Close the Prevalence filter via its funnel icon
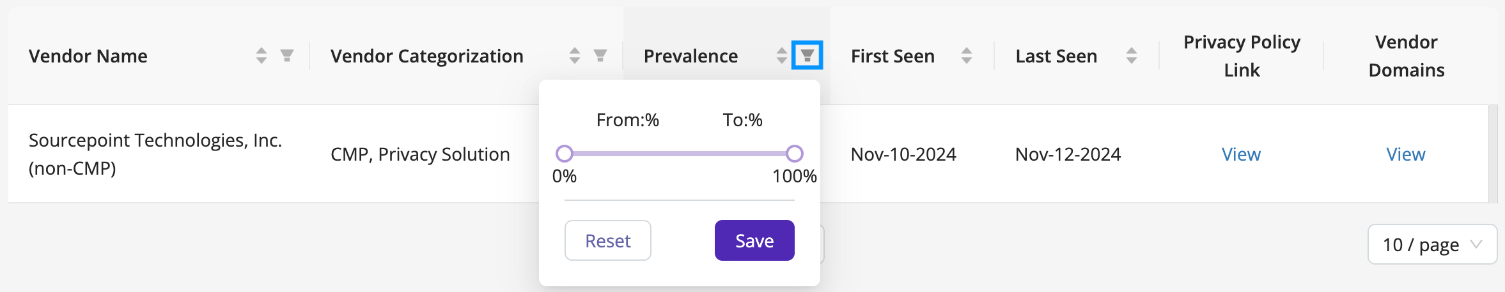The width and height of the screenshot is (1505, 292). click(x=807, y=55)
